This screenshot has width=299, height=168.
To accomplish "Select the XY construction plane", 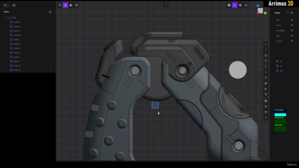I will point(279,62).
